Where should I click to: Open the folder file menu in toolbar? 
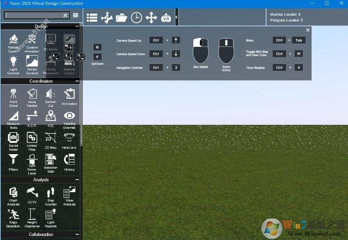[121, 18]
